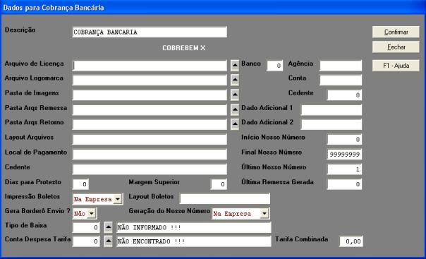426x259 pixels.
Task: Click the Arquivo Logomarca input field
Action: click(x=150, y=80)
